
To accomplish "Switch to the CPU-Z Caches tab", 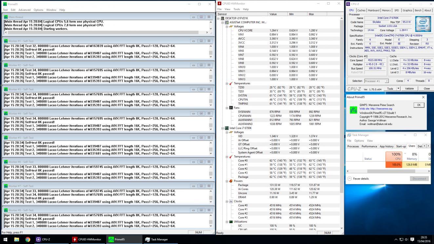I will point(361,10).
